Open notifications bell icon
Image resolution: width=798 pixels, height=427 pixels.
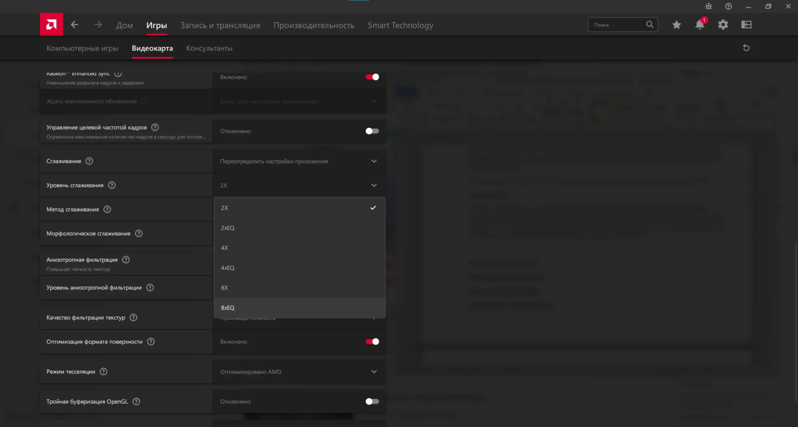pyautogui.click(x=699, y=25)
